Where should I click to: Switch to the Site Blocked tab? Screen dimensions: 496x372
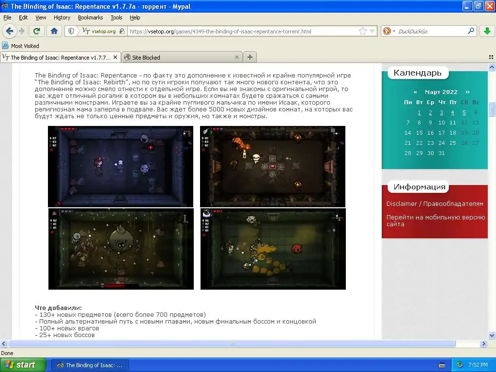pos(182,57)
